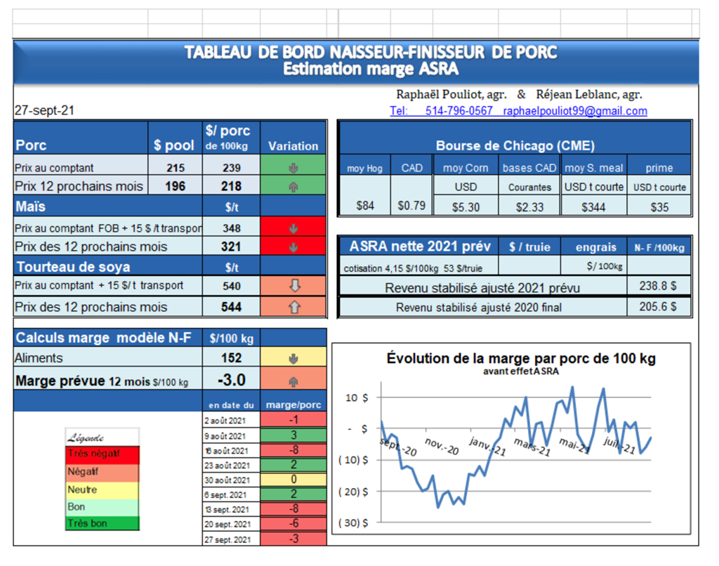
Task: Click the red down arrow for Maïs Prix au comptant
Action: point(293,228)
